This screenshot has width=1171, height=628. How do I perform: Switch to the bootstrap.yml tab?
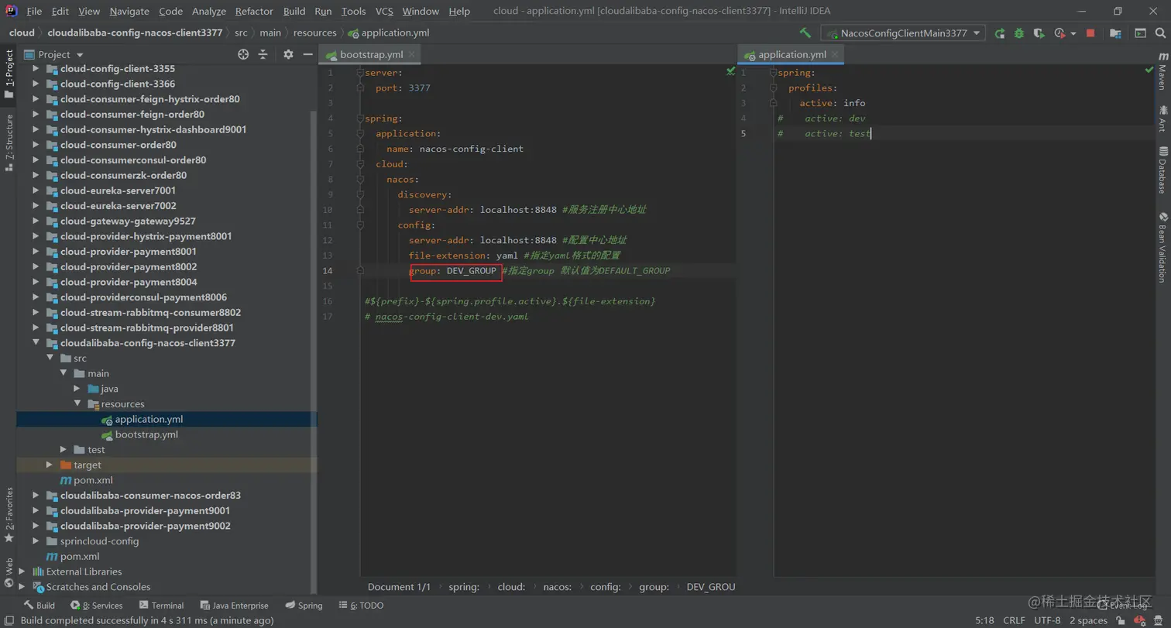click(371, 54)
